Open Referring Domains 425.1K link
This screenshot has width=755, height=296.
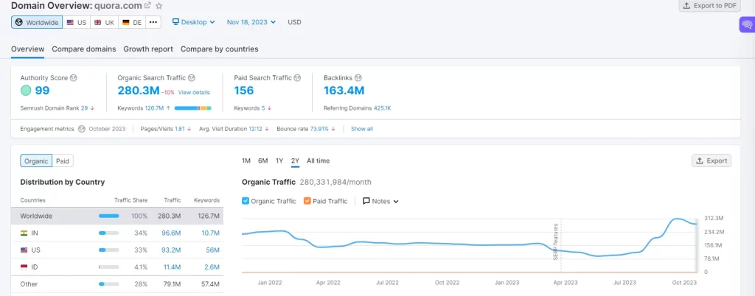(x=383, y=108)
